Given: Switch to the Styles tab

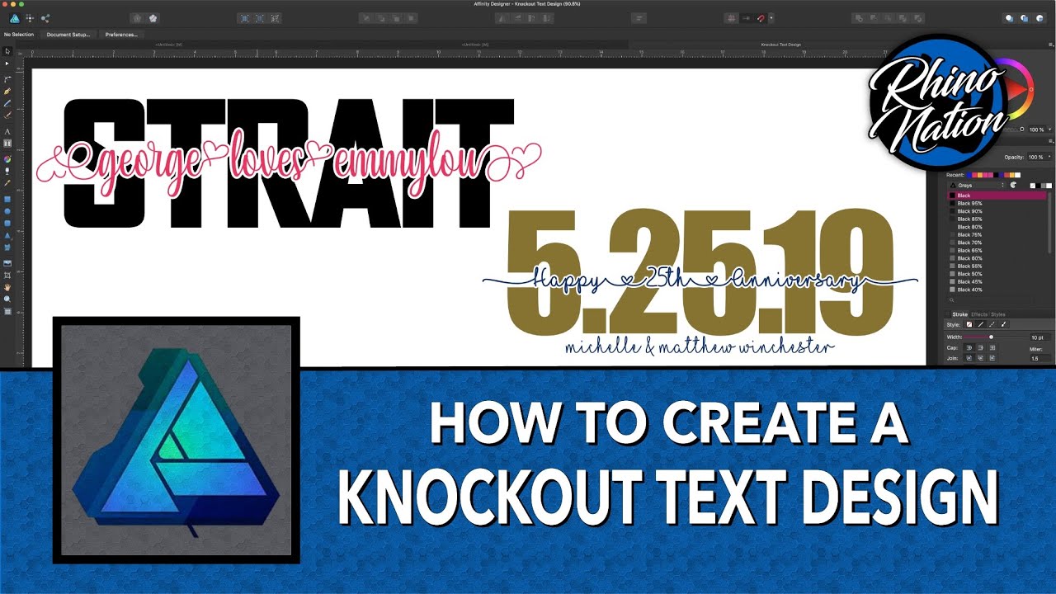Looking at the screenshot, I should pos(998,314).
